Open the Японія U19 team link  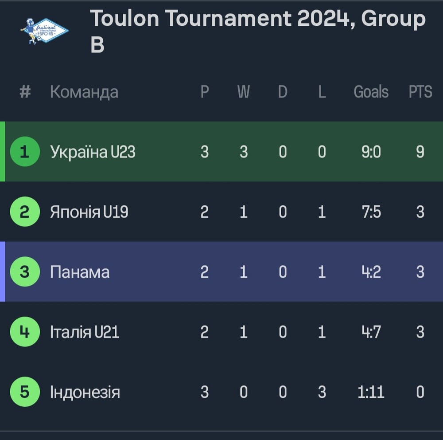pos(89,212)
